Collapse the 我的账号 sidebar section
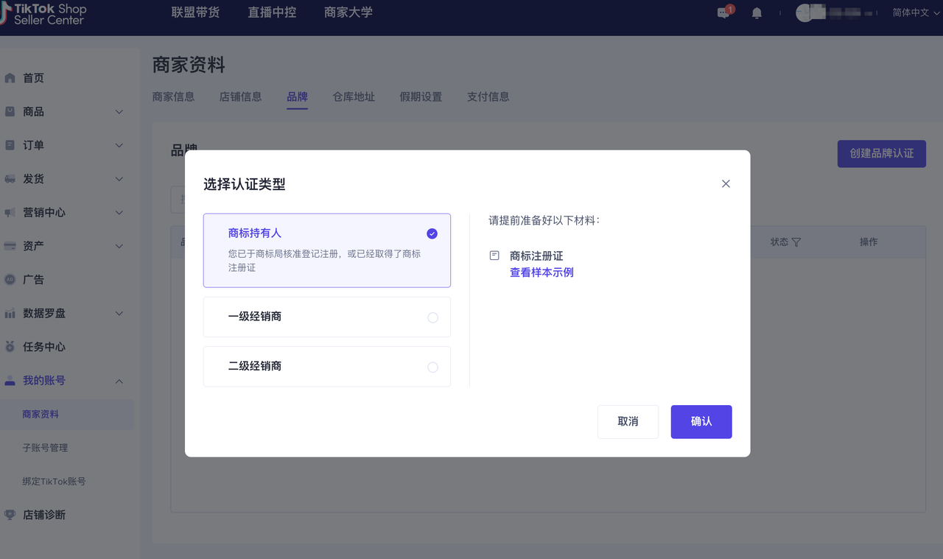 click(119, 381)
